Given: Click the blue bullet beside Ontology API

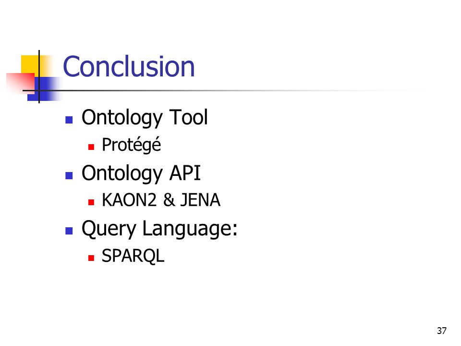Looking at the screenshot, I should coord(69,176).
